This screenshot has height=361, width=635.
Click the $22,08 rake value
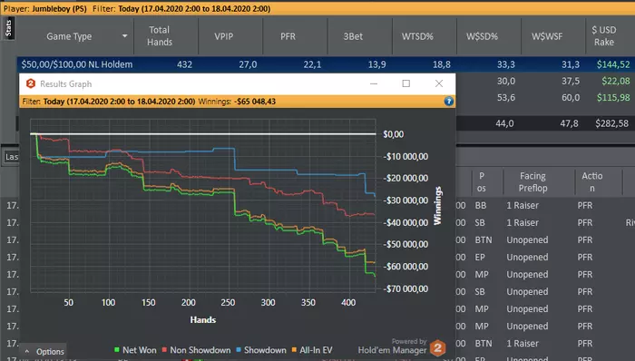point(616,81)
